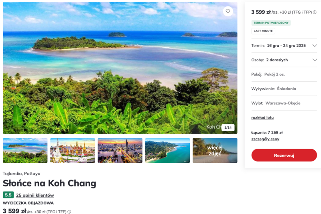Open więcej zdjęć photo gallery

(x=215, y=150)
